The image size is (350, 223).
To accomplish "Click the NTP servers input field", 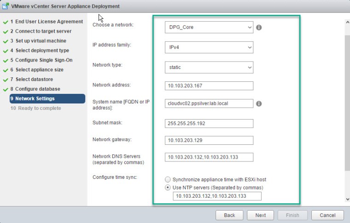I will [x=217, y=196].
